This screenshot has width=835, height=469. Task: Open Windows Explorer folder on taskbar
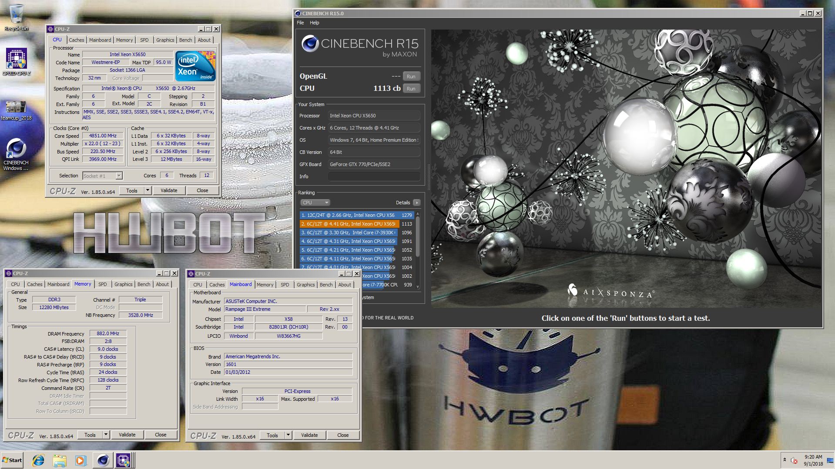60,460
